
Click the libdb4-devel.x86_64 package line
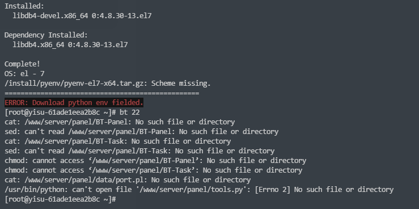[x=82, y=16]
